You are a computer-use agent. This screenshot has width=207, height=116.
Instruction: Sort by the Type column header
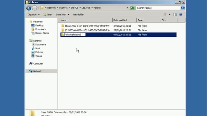(x=149, y=20)
